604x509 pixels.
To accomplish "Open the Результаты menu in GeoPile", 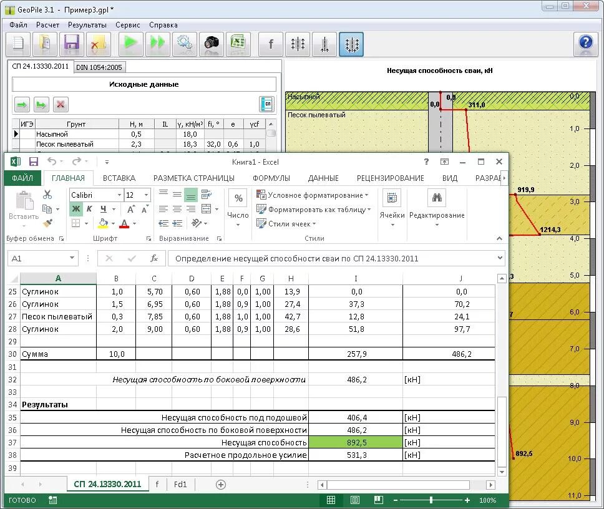I will pyautogui.click(x=87, y=25).
